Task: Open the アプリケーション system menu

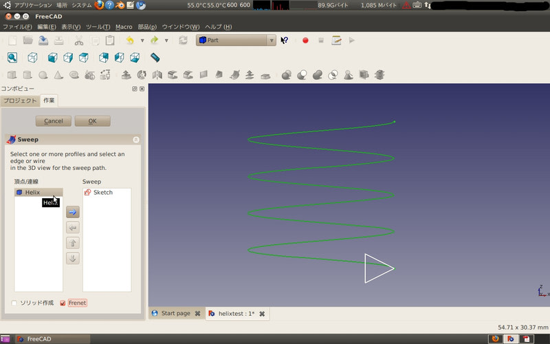Action: (x=33, y=6)
